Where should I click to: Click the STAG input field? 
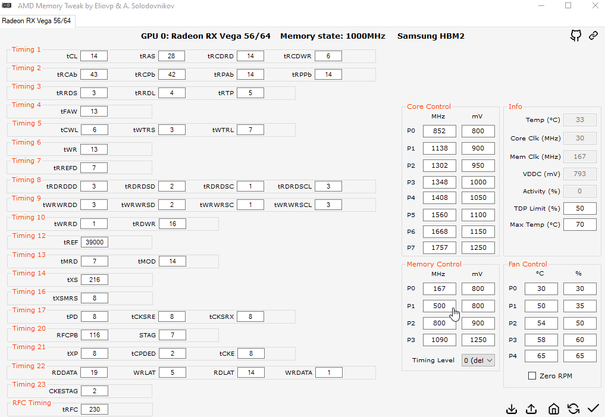(x=173, y=336)
